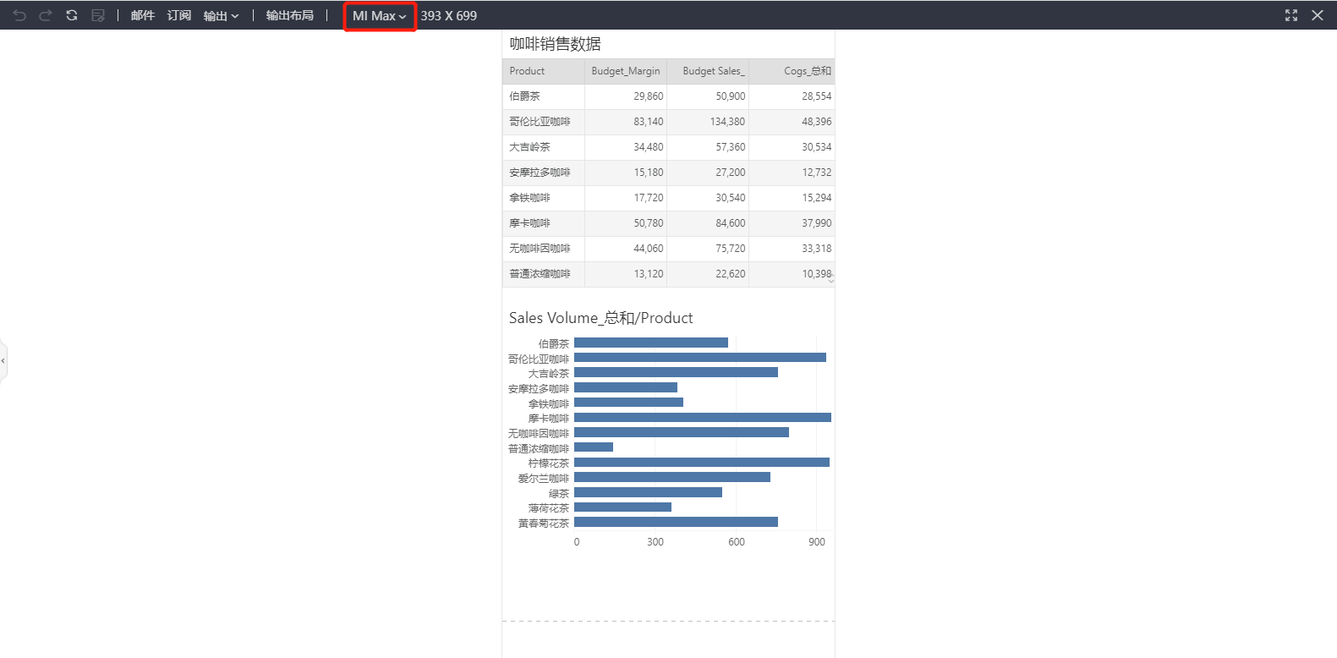The height and width of the screenshot is (658, 1337).
Task: Select the 摩卡咖啡 table row cell
Action: coord(543,223)
